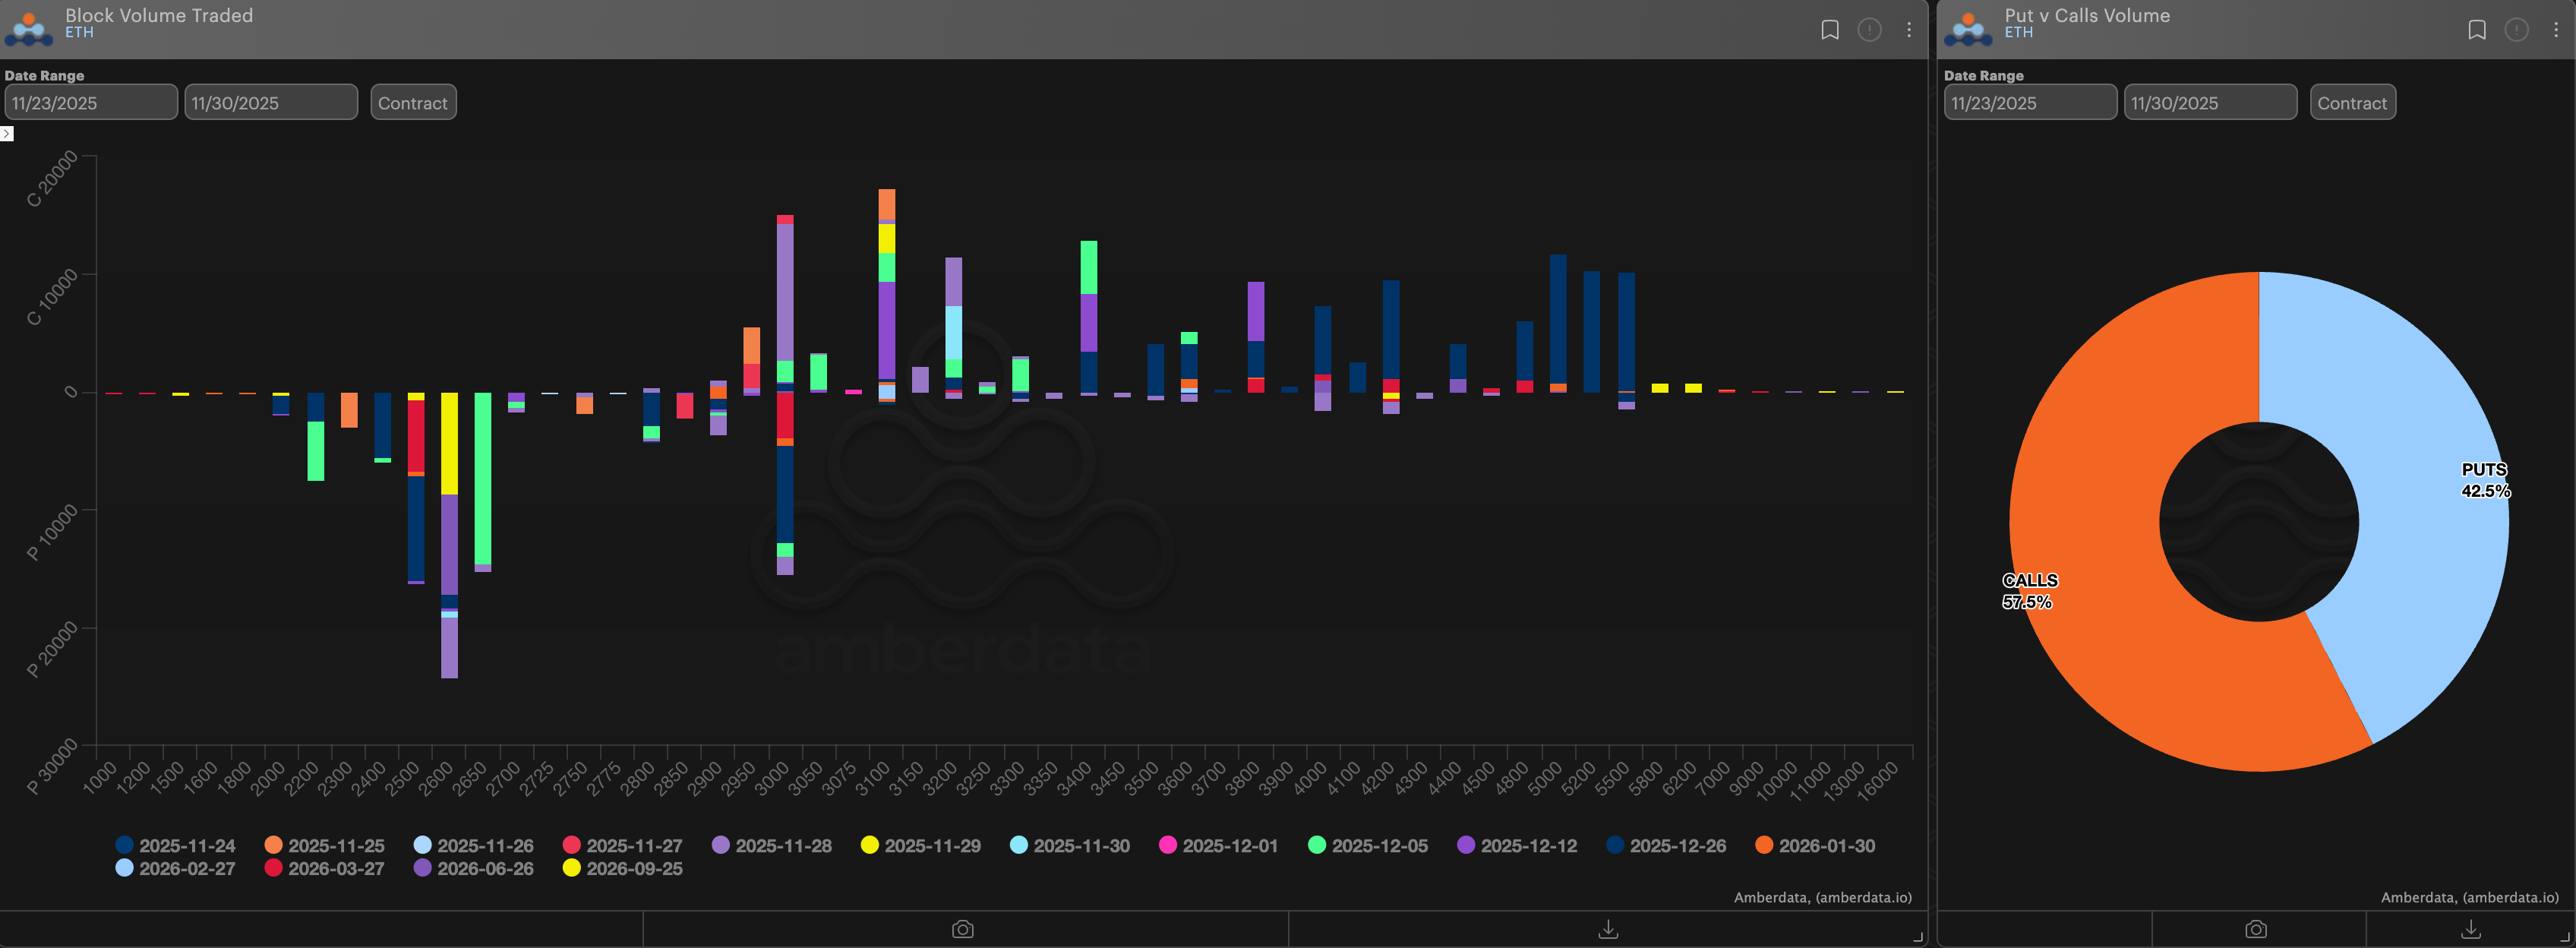Bookmark the Block Volume Traded chart
Viewport: 2576px width, 948px height.
[x=1829, y=30]
